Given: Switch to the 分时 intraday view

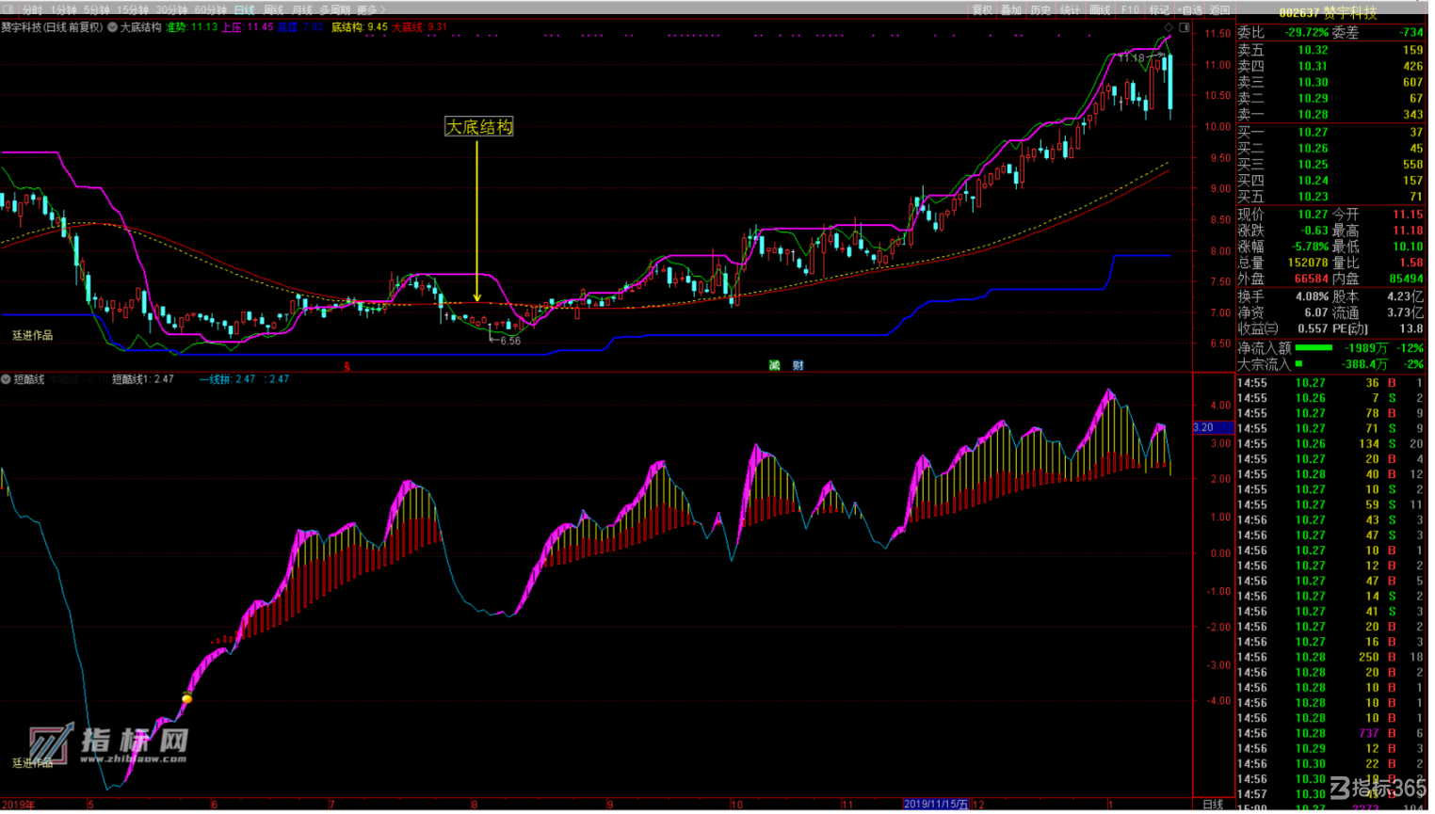Looking at the screenshot, I should [33, 9].
